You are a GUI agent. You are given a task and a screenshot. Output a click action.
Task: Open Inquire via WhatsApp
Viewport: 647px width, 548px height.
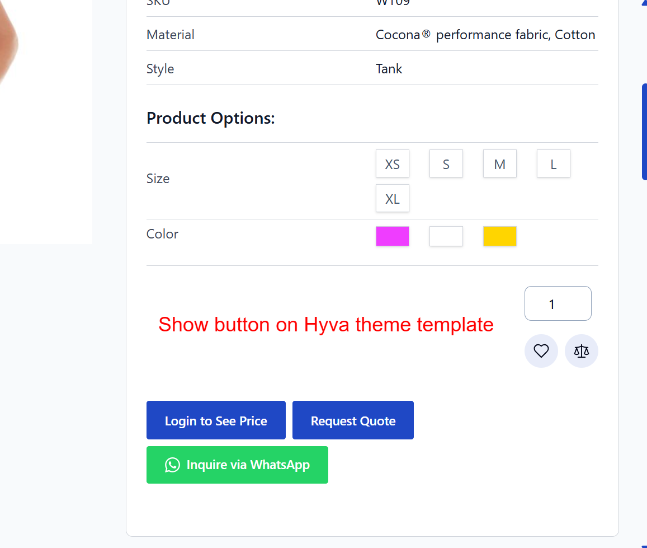(x=237, y=465)
